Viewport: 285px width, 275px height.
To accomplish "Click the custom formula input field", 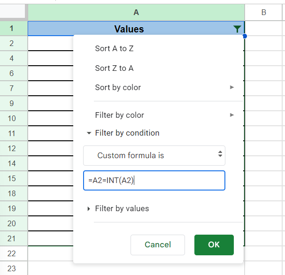I will (154, 181).
